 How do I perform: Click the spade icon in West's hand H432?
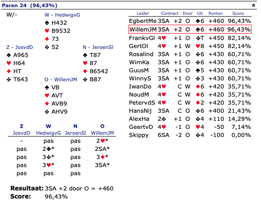[x=47, y=22]
